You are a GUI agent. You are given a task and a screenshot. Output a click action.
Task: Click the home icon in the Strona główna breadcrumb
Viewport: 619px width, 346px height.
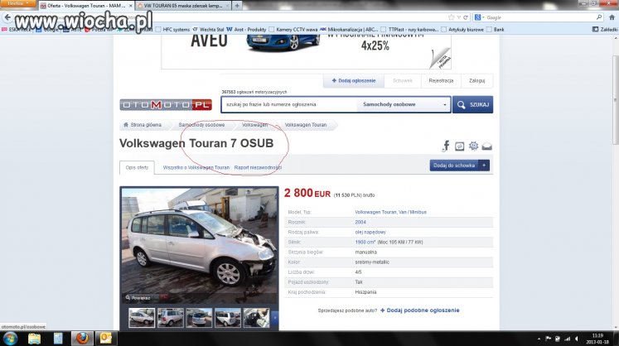point(126,125)
